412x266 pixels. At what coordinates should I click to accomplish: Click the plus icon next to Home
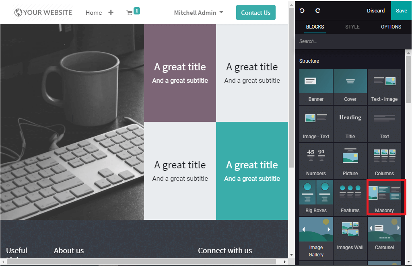coord(111,12)
